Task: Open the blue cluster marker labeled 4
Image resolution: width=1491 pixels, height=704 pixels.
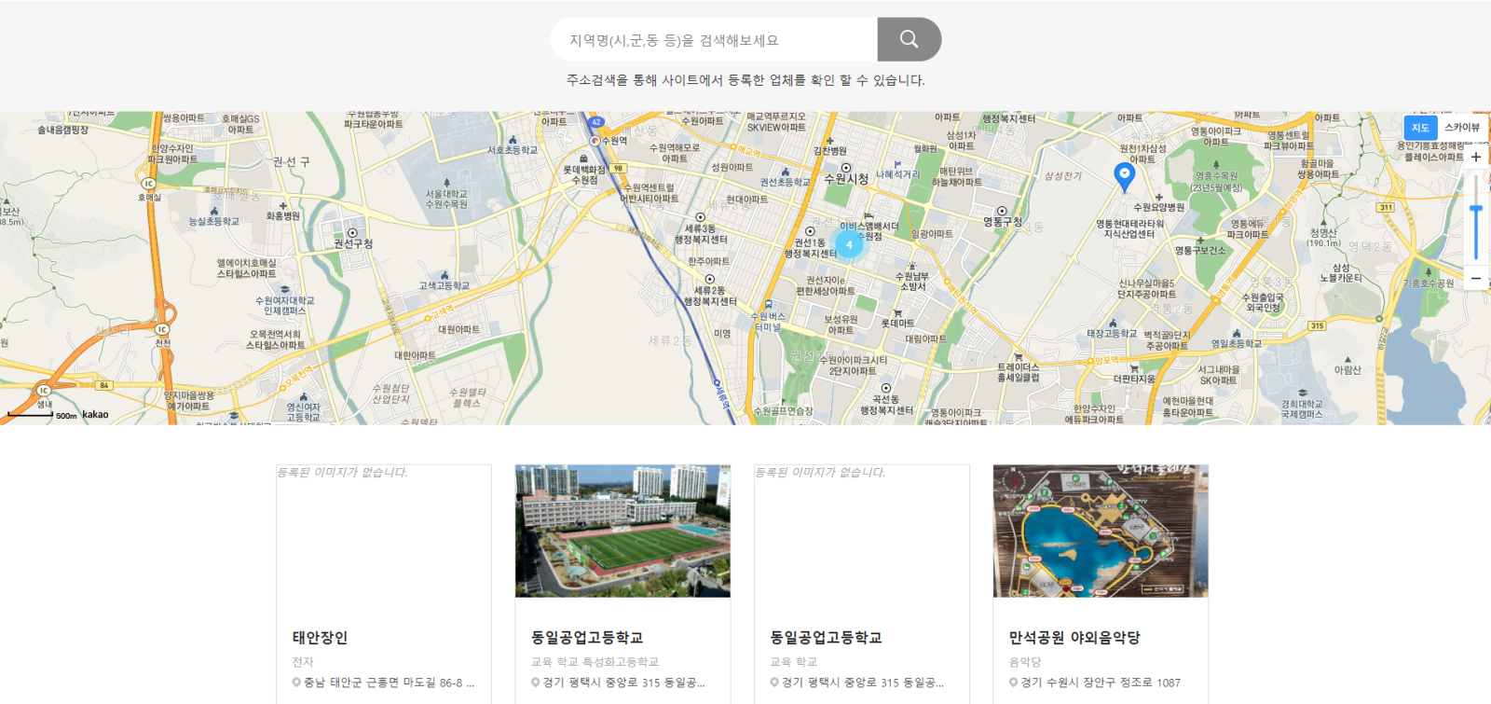Action: (849, 244)
